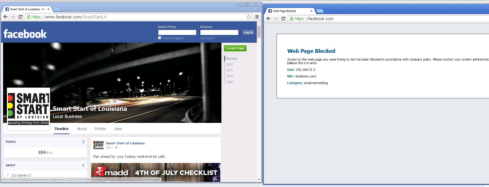Screen dimensions: 489x187
Task: Jump to 2012 in the timeline navigator
Action: point(230,64)
